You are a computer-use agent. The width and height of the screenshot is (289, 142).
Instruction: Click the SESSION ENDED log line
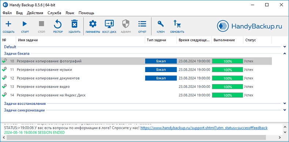click(34, 132)
